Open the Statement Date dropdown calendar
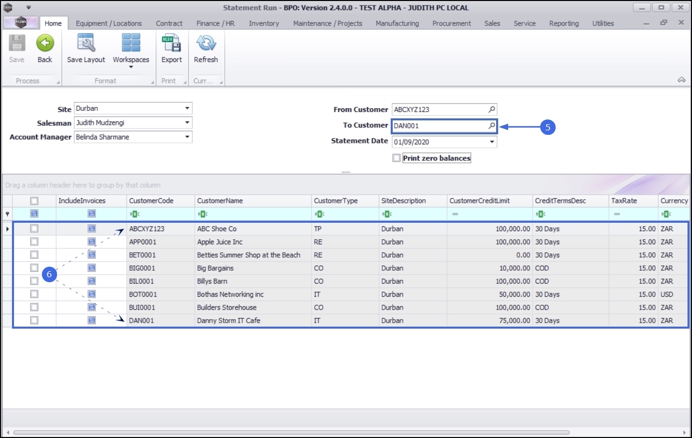692x438 pixels. (492, 142)
